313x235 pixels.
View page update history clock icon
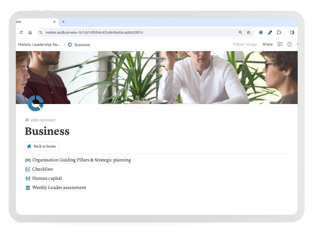pyautogui.click(x=289, y=44)
